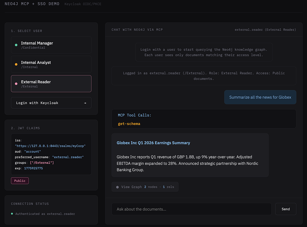Image resolution: width=307 pixels, height=227 pixels.
Task: Click the aud value "account"
Action: [x=32, y=152]
